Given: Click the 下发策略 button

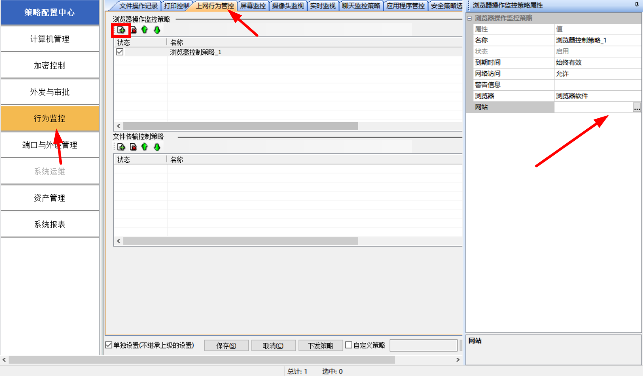Looking at the screenshot, I should pos(320,345).
